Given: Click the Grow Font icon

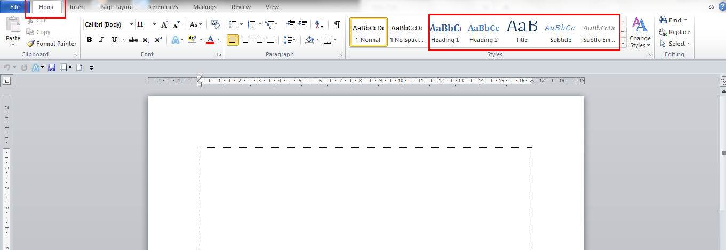Looking at the screenshot, I should click(165, 24).
